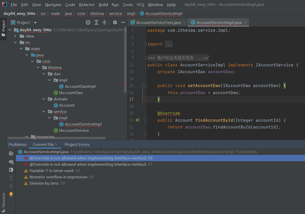Select IAccountDao interface in project tree
This screenshot has width=305, height=214.
click(71, 93)
